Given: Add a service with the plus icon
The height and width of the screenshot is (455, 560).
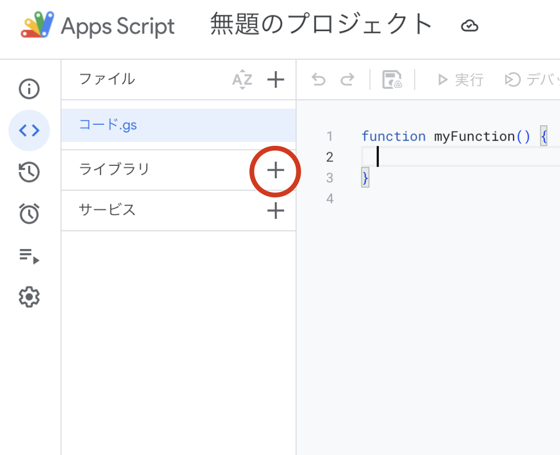Looking at the screenshot, I should [x=276, y=211].
